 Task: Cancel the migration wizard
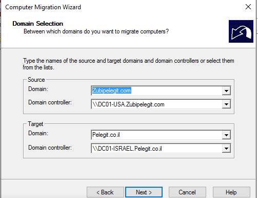pos(187,192)
